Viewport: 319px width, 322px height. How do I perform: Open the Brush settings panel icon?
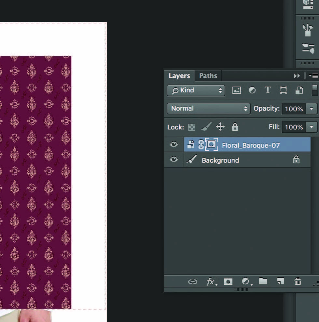click(x=308, y=48)
